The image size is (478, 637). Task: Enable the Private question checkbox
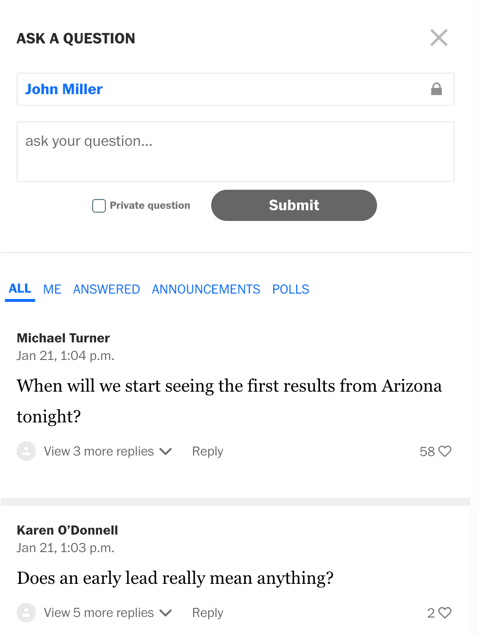click(x=99, y=206)
